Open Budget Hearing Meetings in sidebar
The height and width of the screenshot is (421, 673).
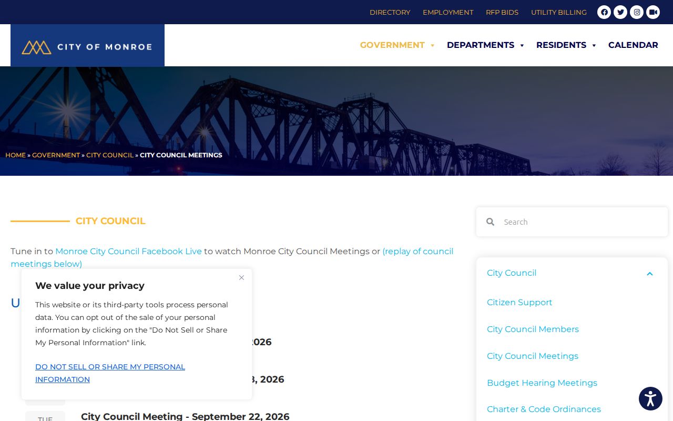pyautogui.click(x=542, y=383)
